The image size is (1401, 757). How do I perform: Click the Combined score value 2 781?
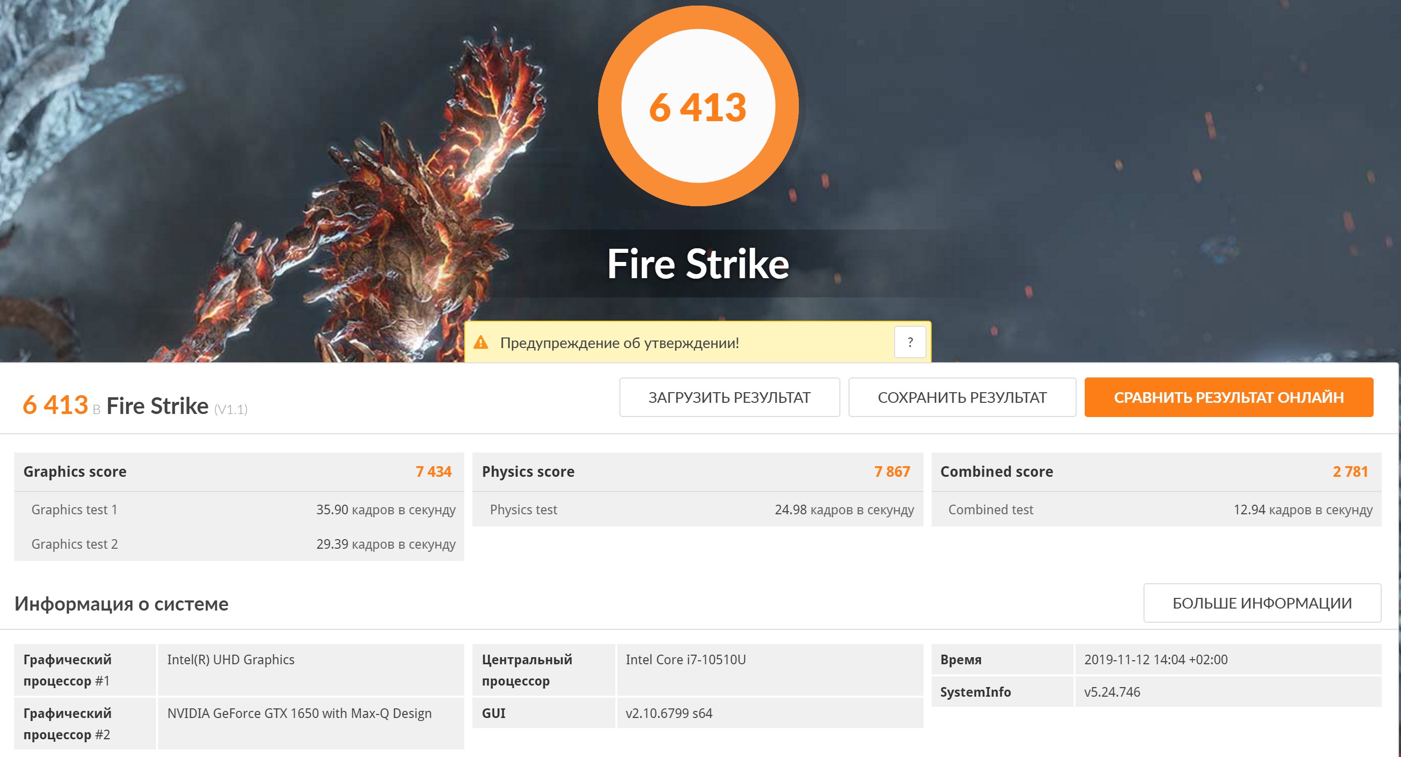(1350, 472)
